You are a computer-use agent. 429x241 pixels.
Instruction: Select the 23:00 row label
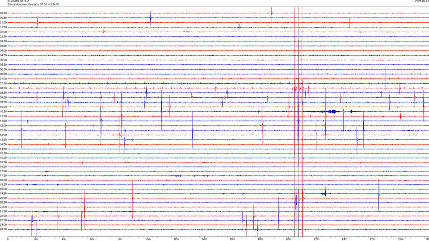point(4,224)
